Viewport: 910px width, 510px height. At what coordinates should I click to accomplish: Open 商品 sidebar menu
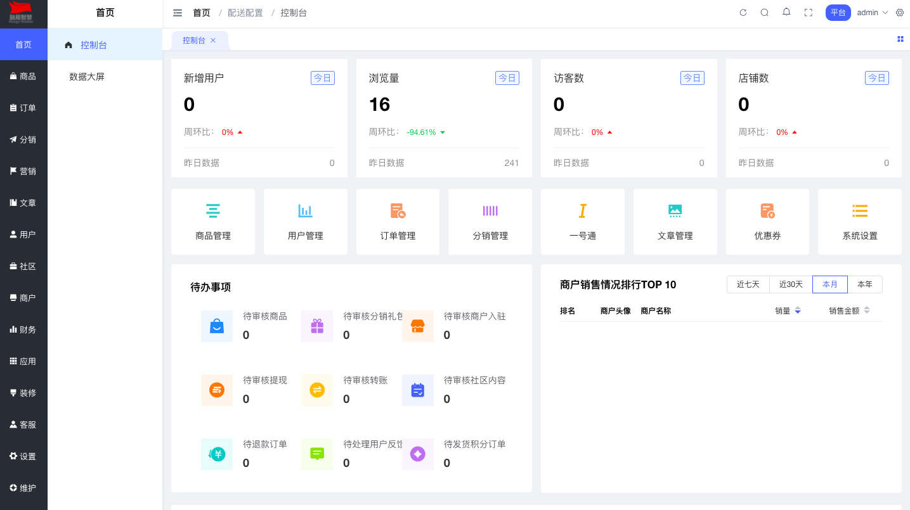(23, 76)
